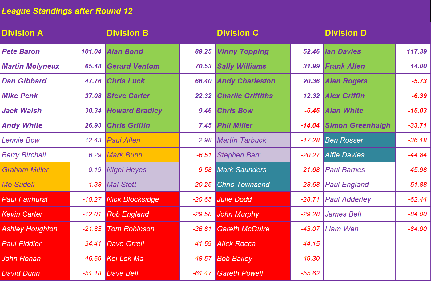The height and width of the screenshot is (281, 431).
Task: Select the Division C header cell
Action: click(x=238, y=33)
